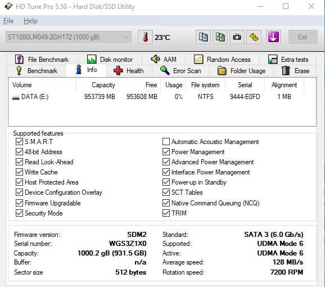The height and width of the screenshot is (287, 325).
Task: Click the 128 MB/s average speed value
Action: click(x=288, y=262)
